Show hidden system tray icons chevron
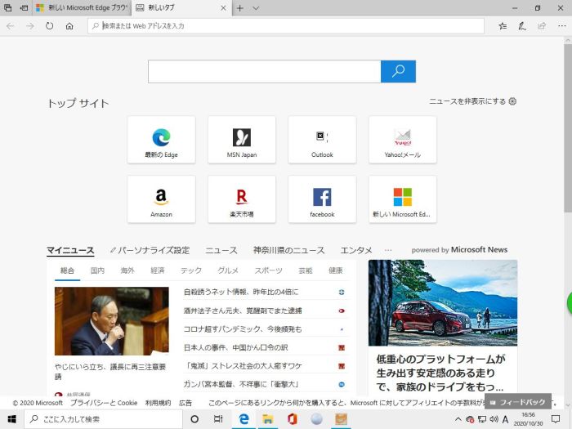572x429 pixels. pos(458,419)
